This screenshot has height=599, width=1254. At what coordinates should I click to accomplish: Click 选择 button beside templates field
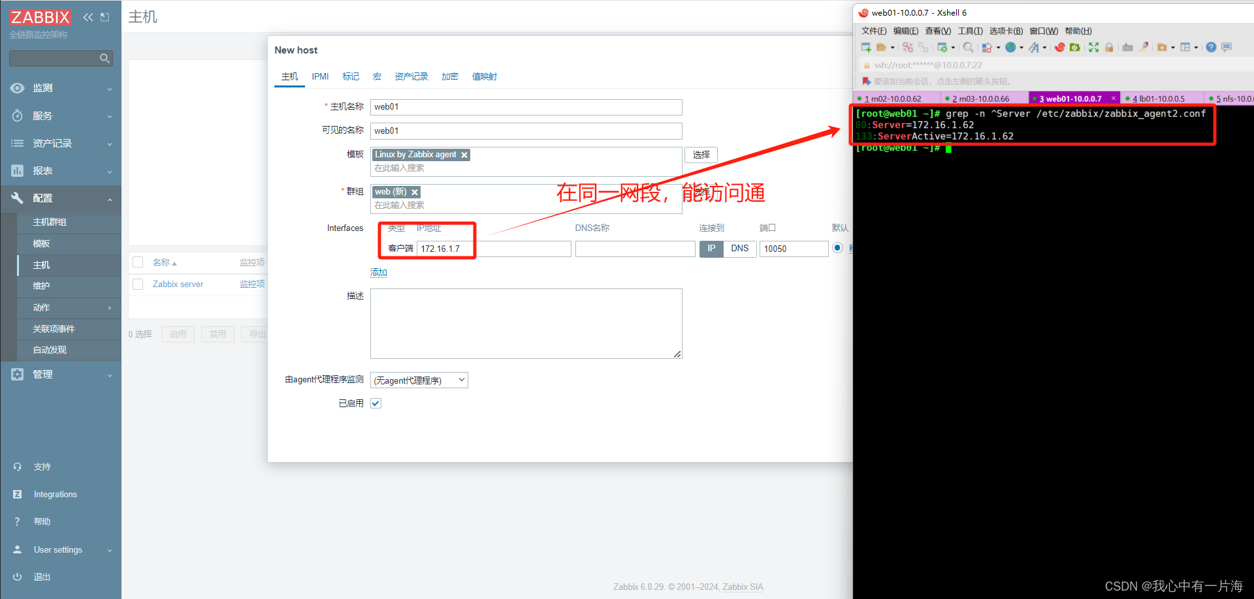click(701, 155)
